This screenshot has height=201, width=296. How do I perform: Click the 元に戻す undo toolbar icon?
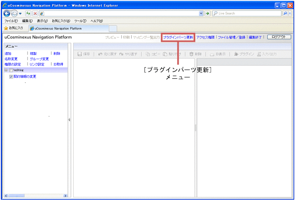click(x=100, y=54)
